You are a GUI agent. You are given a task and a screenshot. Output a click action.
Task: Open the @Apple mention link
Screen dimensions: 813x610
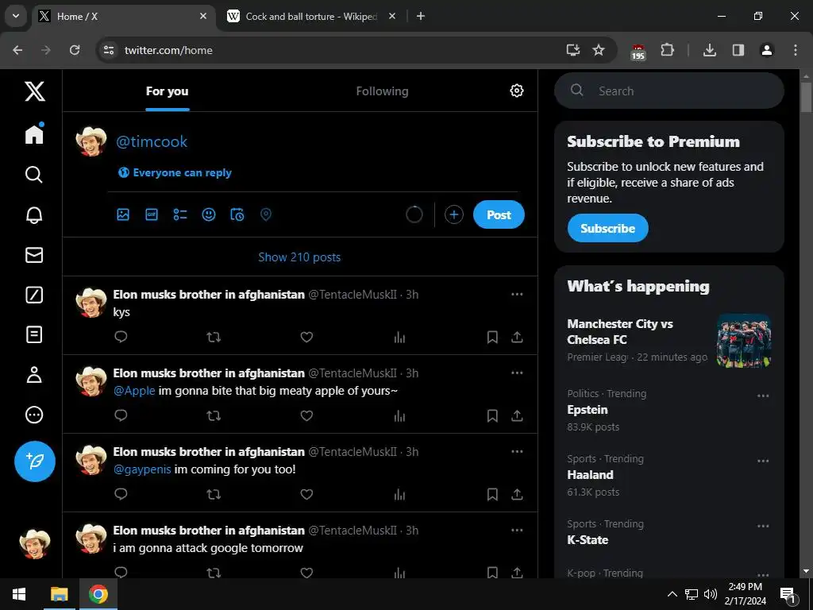[134, 391]
